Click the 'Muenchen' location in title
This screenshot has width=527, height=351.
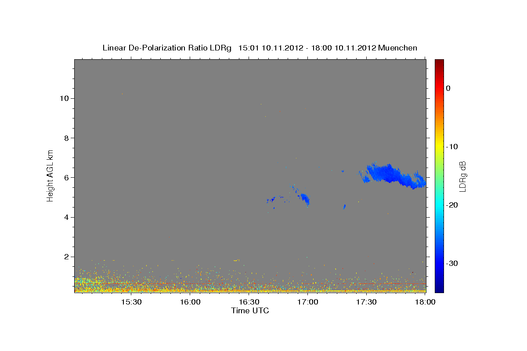[x=398, y=48]
